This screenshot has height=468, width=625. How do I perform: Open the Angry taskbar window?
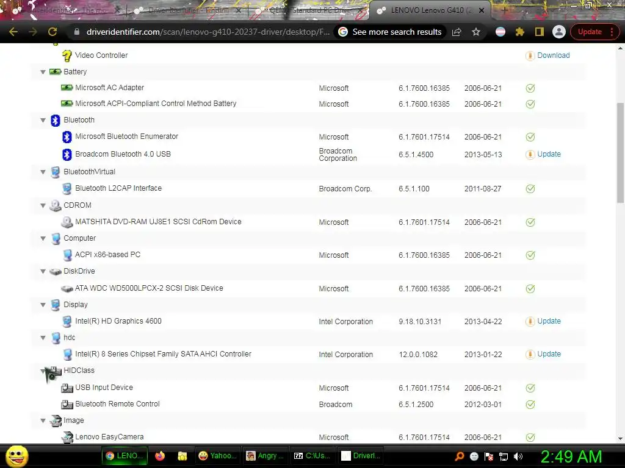click(265, 456)
